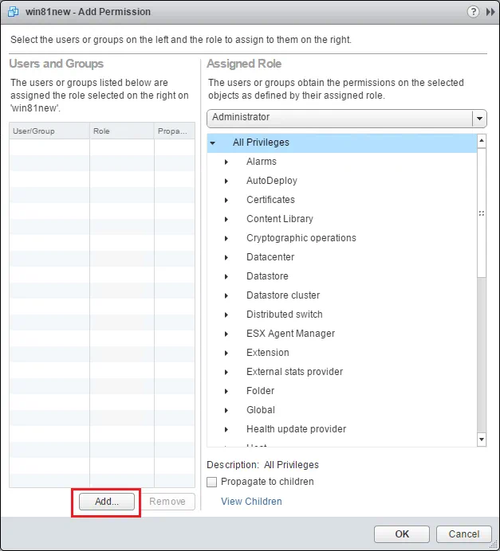
Task: Open the View Children link
Action: coord(251,502)
